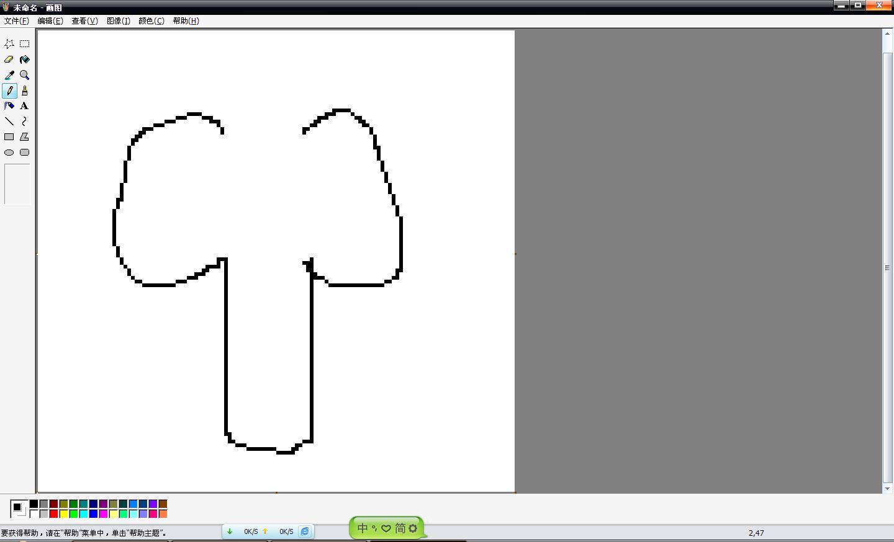
Task: Open the 颜色(C) menu
Action: pos(151,20)
